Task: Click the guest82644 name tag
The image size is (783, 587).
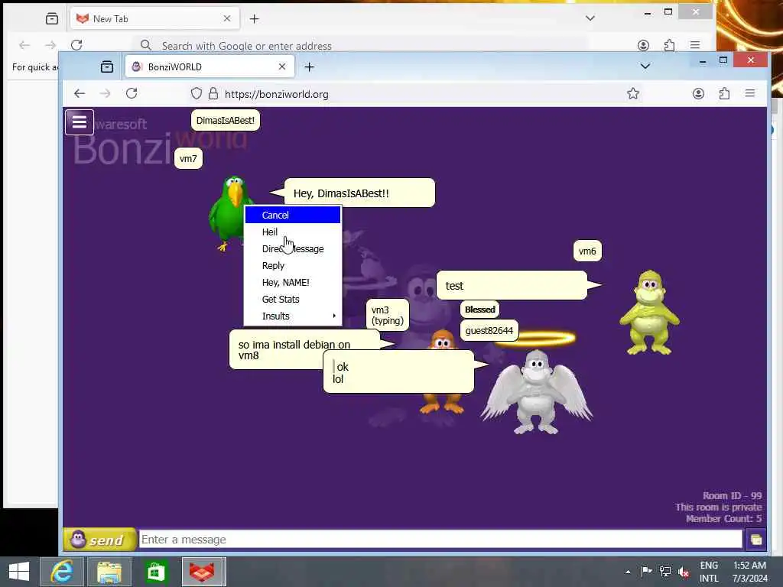Action: tap(489, 330)
